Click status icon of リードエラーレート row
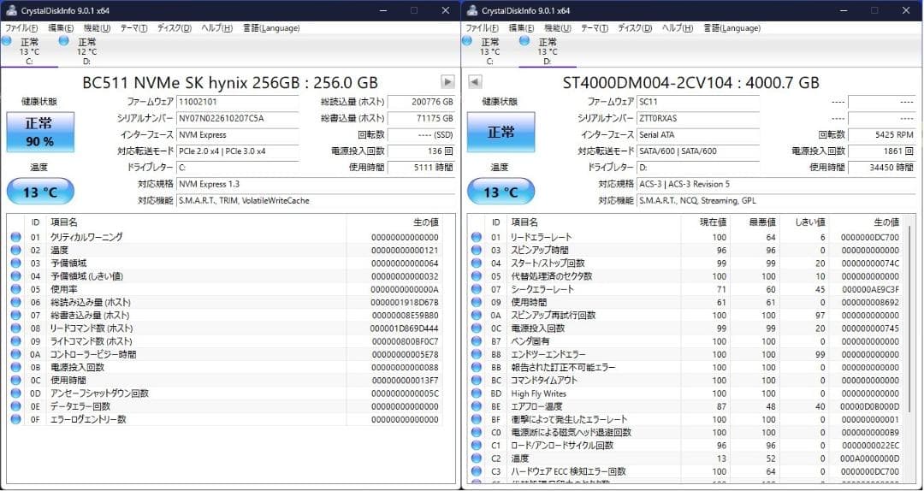This screenshot has height=491, width=924. point(477,237)
